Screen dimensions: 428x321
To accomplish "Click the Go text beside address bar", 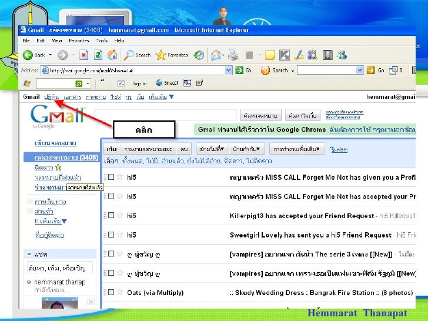I will click(248, 70).
